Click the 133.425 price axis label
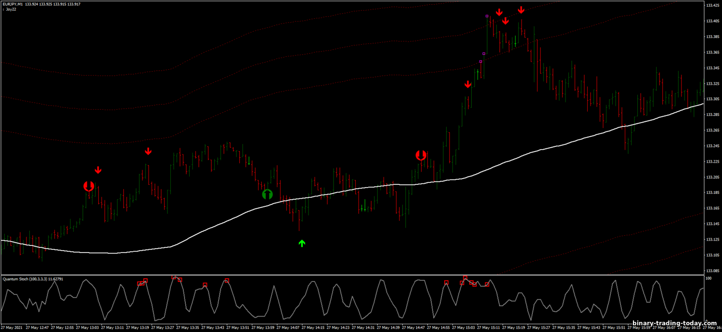Screen dimensions: 722x332 [x=712, y=5]
